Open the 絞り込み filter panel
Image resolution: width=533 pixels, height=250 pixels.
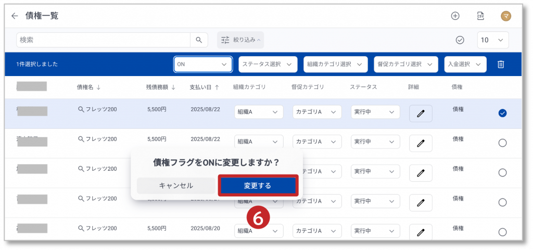pyautogui.click(x=240, y=40)
